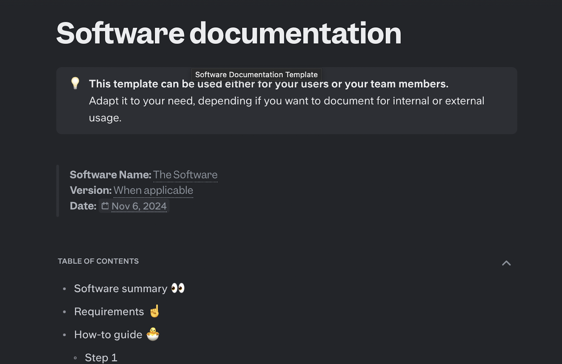
Task: Click the hatching chick emoji beside How-to guide
Action: click(153, 334)
